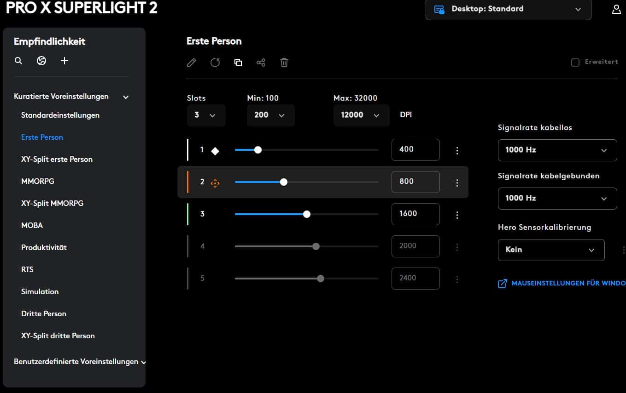Open the Mauseinstellungen für Windows link
The image size is (626, 393).
568,284
